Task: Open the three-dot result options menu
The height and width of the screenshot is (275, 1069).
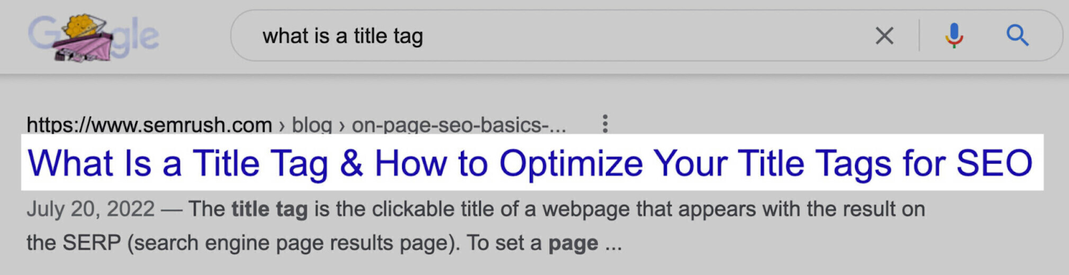Action: coord(605,123)
